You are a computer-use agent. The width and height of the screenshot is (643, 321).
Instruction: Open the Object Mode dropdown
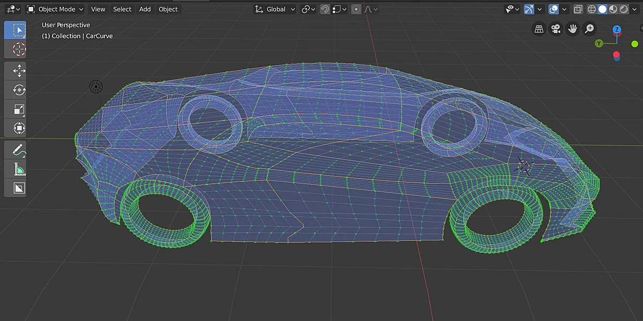pos(54,9)
